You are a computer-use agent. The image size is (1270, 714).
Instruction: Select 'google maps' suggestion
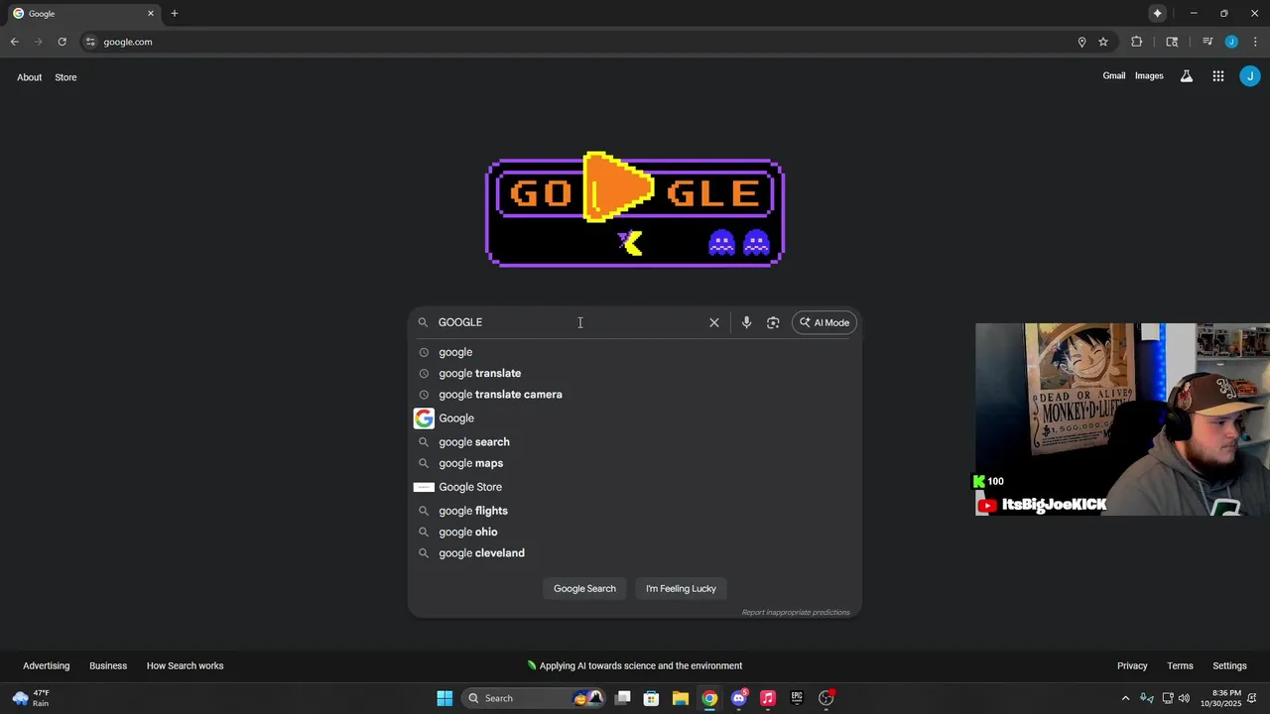[x=635, y=463]
